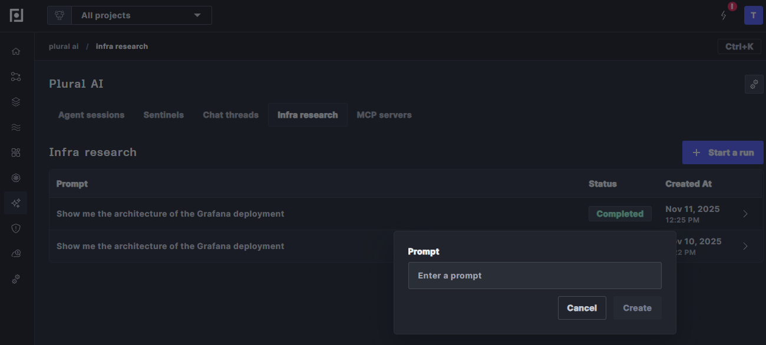The height and width of the screenshot is (345, 766).
Task: Open the user avatar 'T' menu
Action: click(753, 15)
